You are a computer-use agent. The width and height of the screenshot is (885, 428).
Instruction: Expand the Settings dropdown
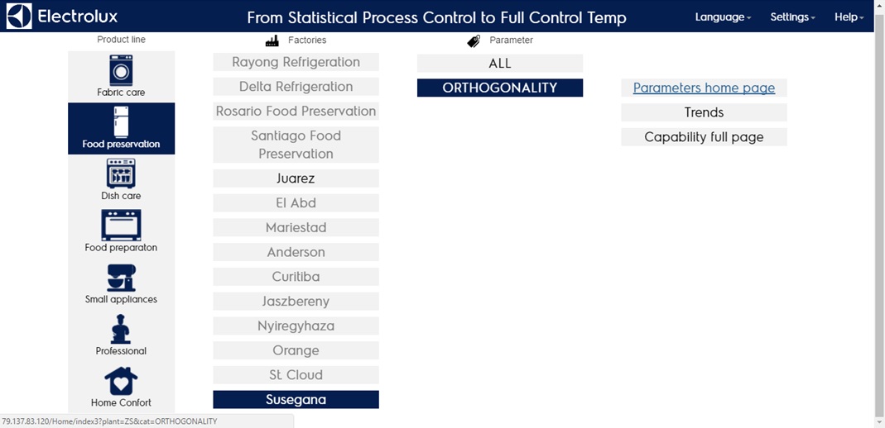(x=792, y=17)
